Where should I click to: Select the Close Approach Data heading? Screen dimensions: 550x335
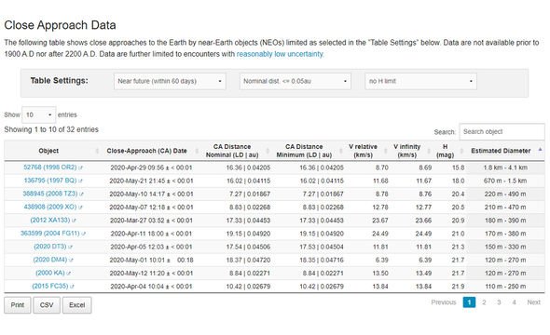pyautogui.click(x=60, y=25)
